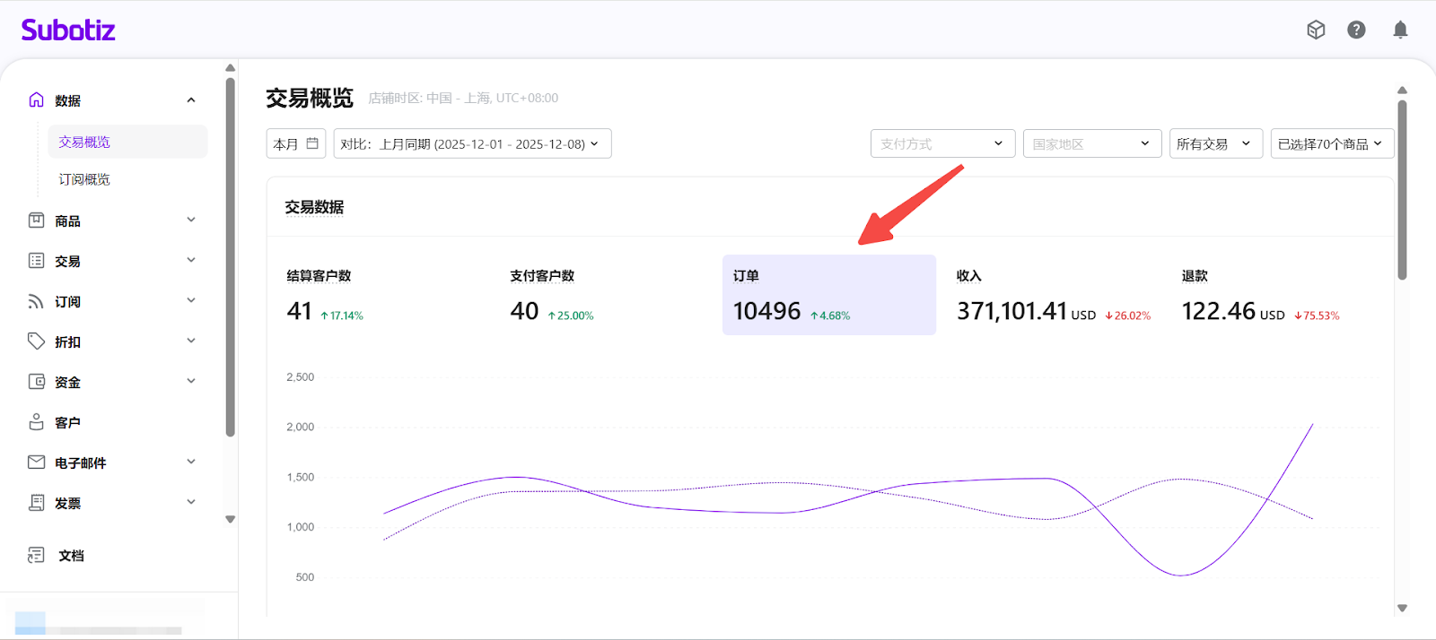This screenshot has height=640, width=1436.
Task: Collapse the 数据 sidebar section
Action: point(191,100)
